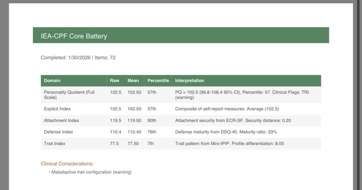Viewport: 362px width, 190px height.
Task: Click the Domain column header
Action: [x=52, y=81]
